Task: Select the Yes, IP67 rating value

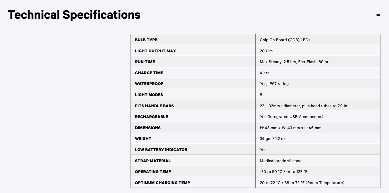Action: [x=274, y=84]
